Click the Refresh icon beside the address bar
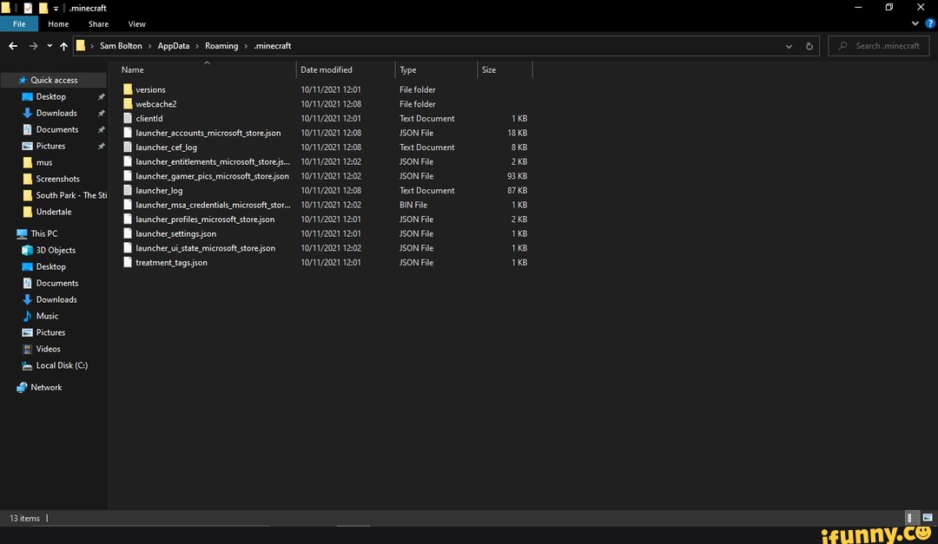The height and width of the screenshot is (544, 938). (809, 46)
